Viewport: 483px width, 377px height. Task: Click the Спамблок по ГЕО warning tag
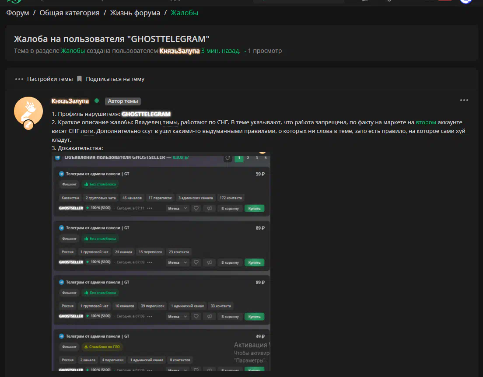point(102,347)
